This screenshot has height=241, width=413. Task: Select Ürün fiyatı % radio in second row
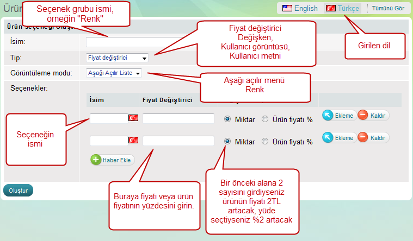tap(265, 141)
